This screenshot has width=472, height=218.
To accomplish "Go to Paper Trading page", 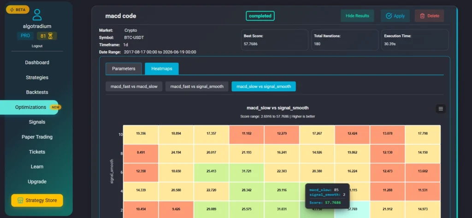I will click(x=37, y=137).
